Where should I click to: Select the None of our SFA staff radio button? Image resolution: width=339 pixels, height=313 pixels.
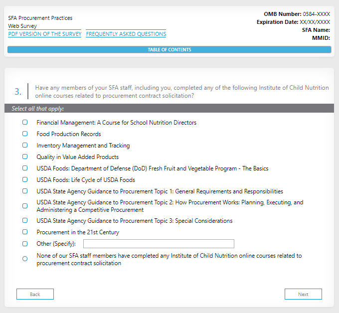point(25,259)
